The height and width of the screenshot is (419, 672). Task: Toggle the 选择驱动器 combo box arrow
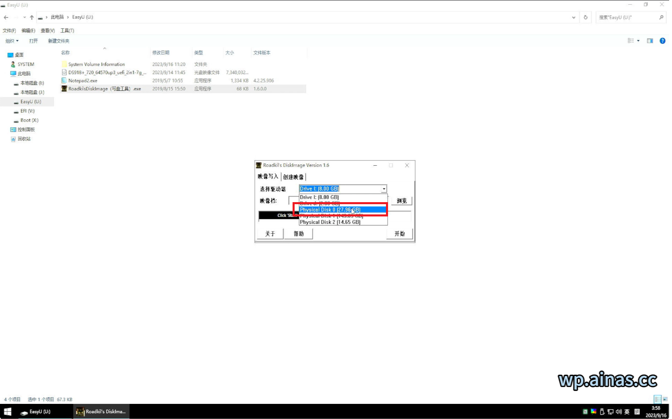click(x=384, y=189)
